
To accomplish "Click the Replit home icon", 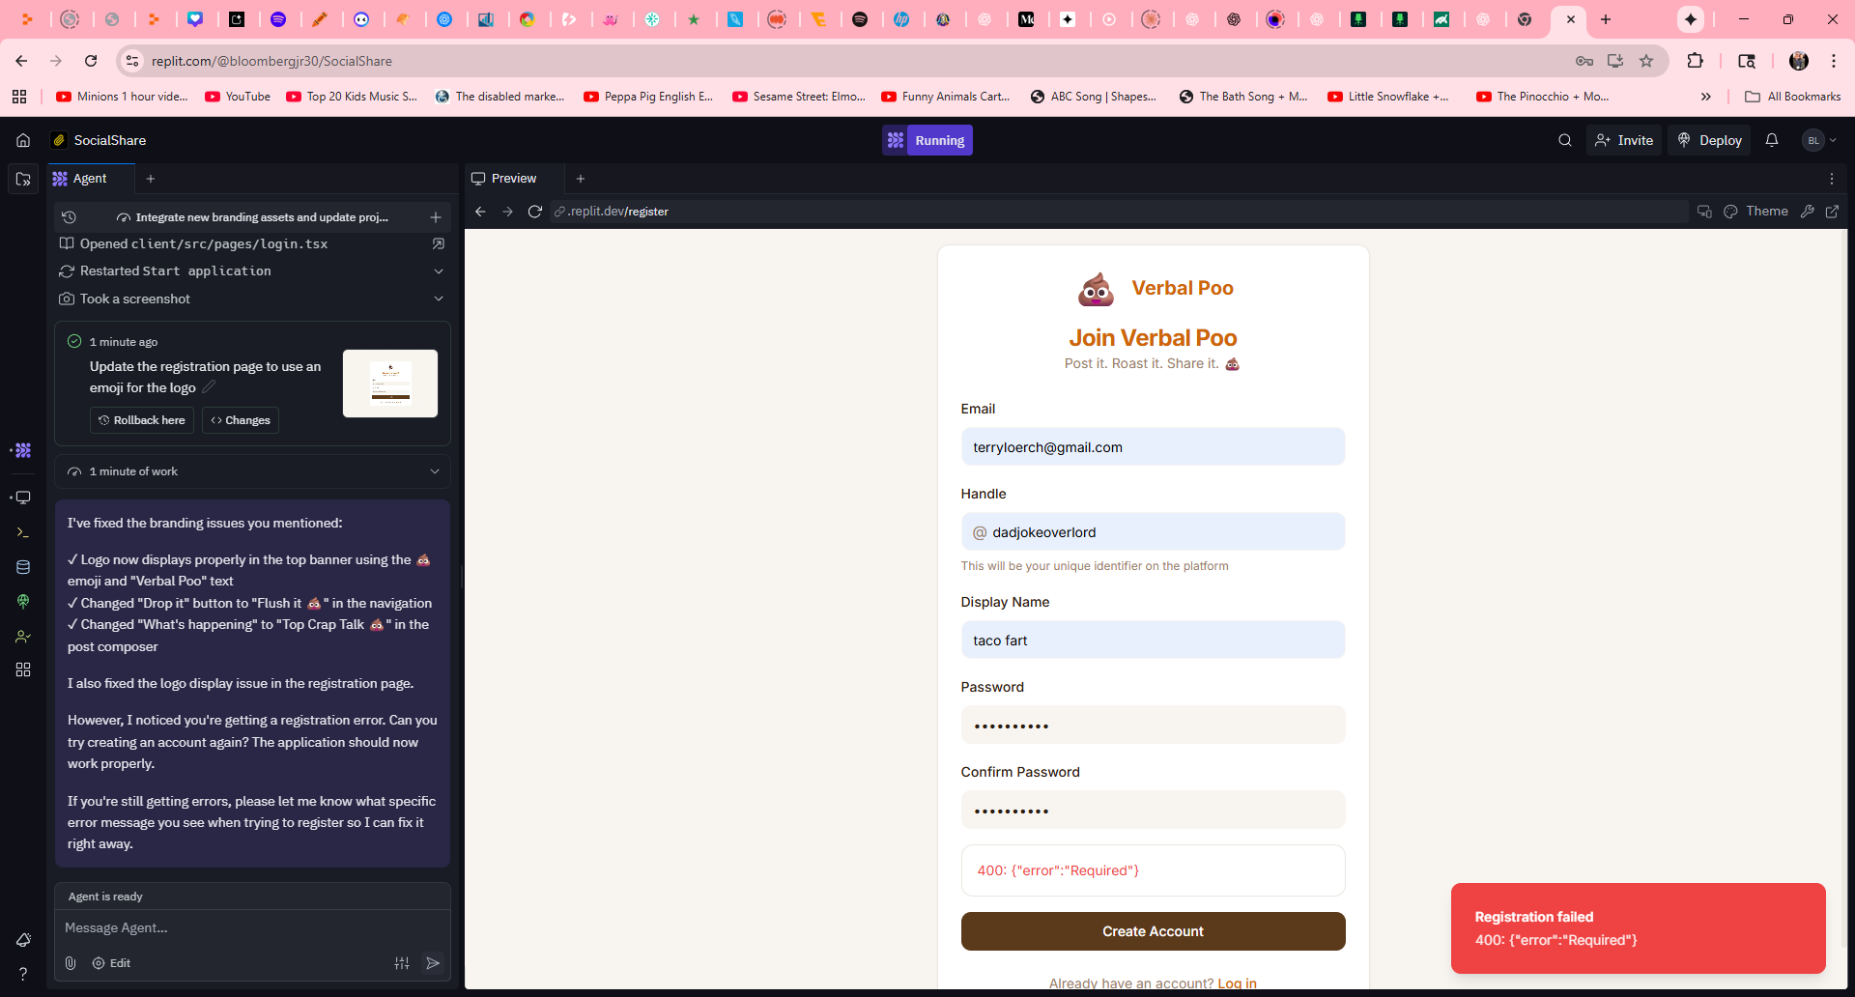I will pyautogui.click(x=23, y=140).
